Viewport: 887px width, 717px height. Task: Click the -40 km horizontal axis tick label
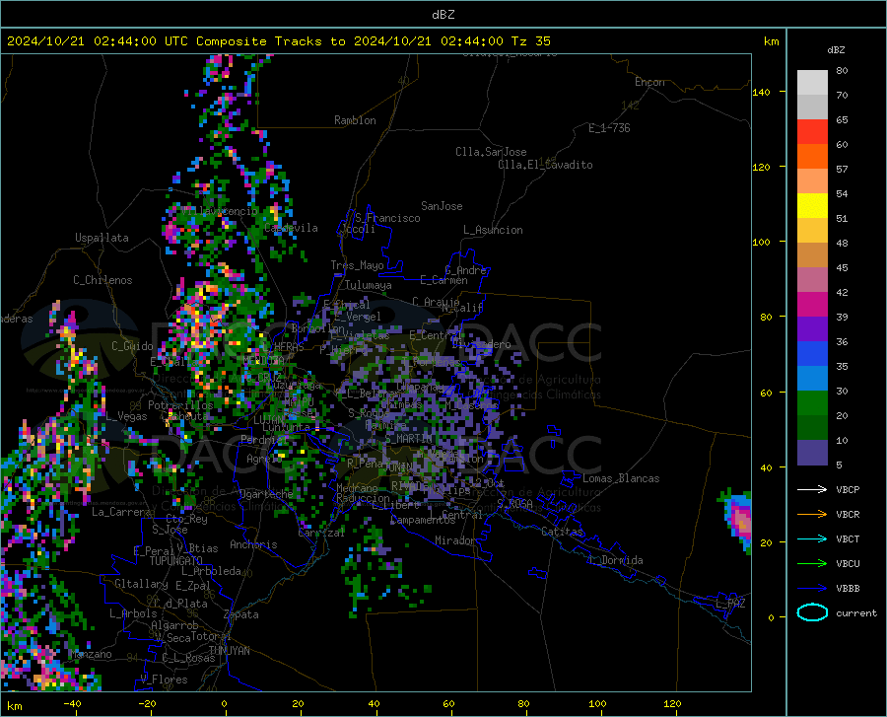[x=72, y=704]
